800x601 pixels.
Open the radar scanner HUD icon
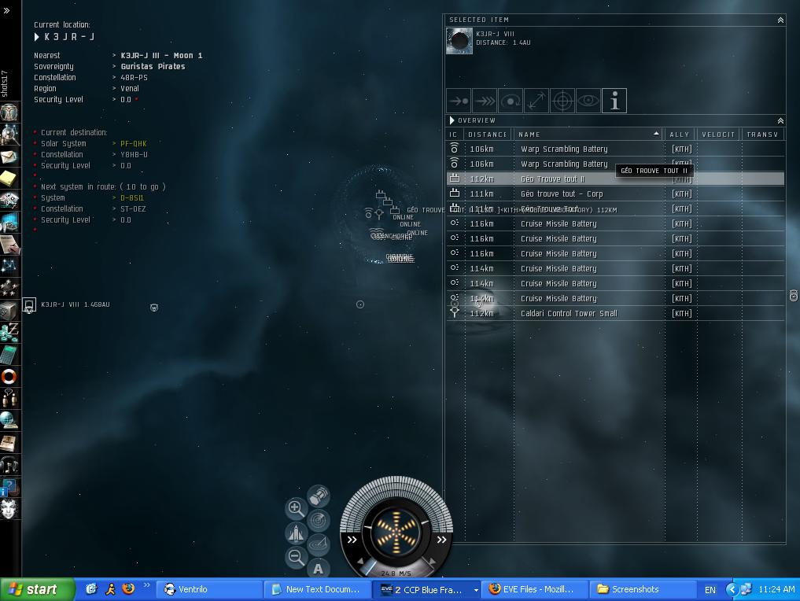319,520
